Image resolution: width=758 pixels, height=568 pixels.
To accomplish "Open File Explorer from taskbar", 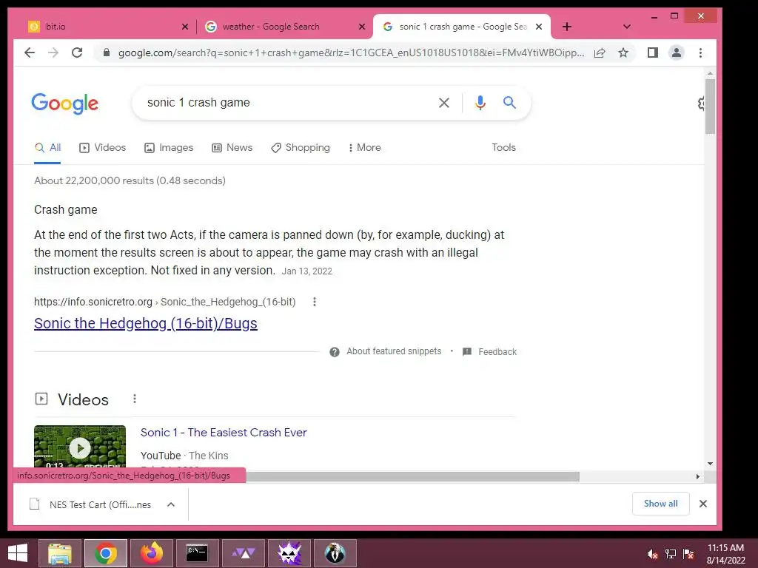I will pos(59,553).
